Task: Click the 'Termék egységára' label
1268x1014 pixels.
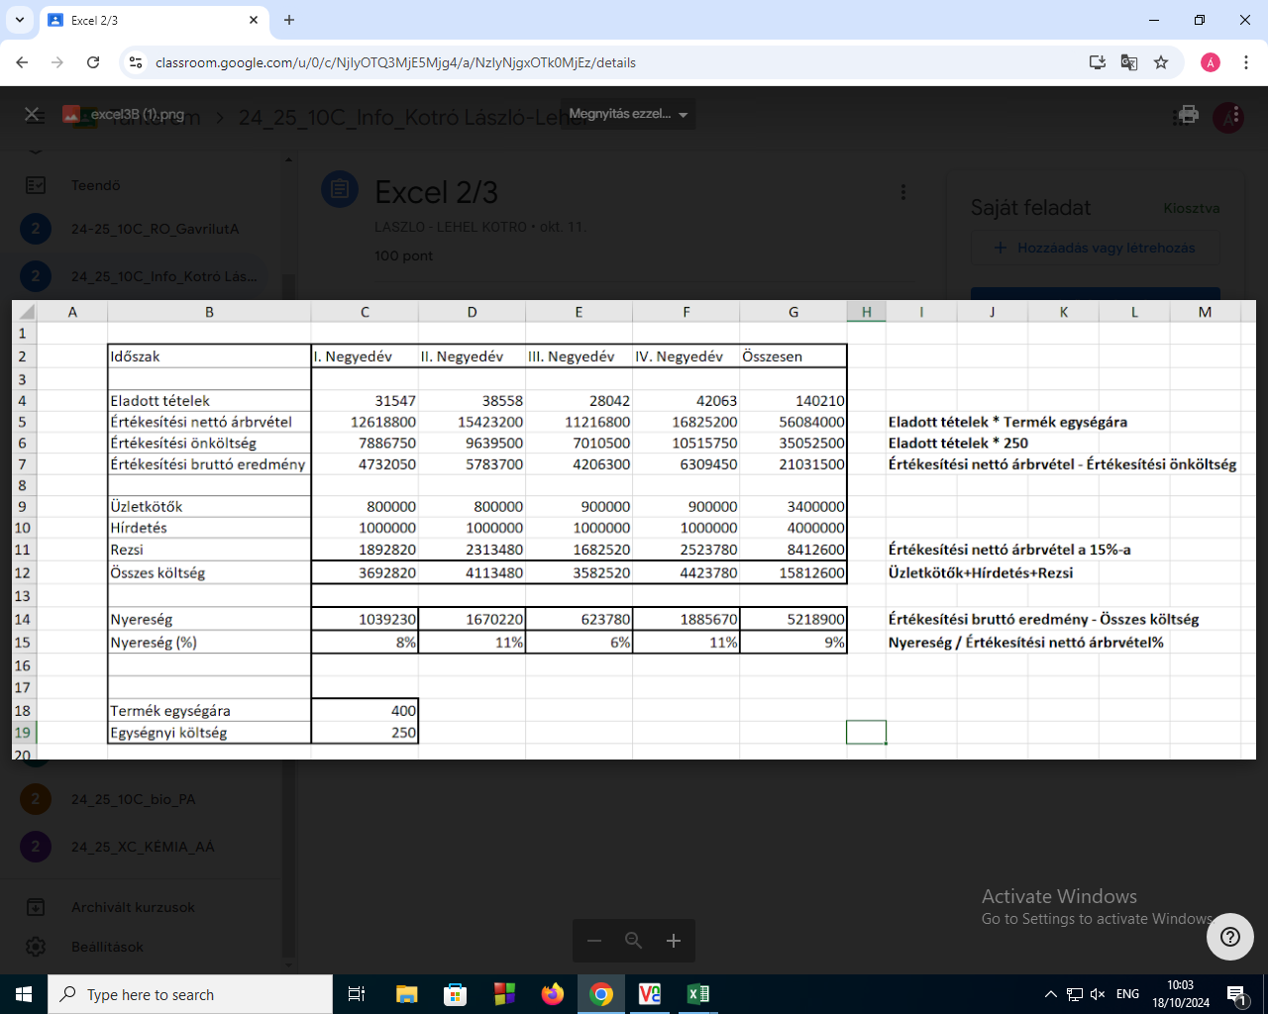Action: [x=170, y=711]
